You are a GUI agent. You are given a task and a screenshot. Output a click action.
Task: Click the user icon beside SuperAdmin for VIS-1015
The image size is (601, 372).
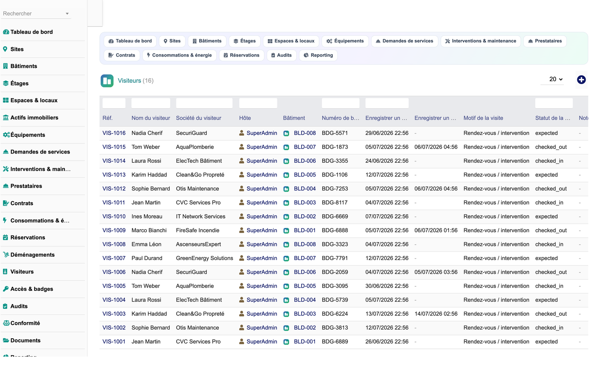click(x=242, y=147)
